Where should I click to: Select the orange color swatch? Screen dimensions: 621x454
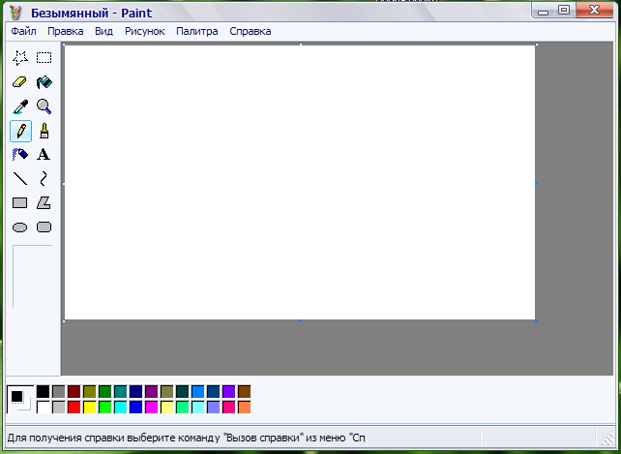[x=245, y=408]
